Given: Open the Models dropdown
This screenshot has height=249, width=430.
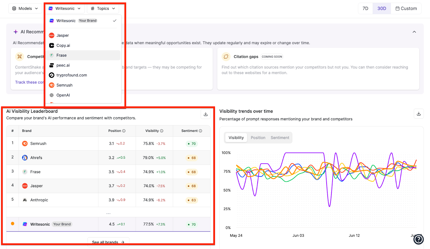Looking at the screenshot, I should pos(25,9).
